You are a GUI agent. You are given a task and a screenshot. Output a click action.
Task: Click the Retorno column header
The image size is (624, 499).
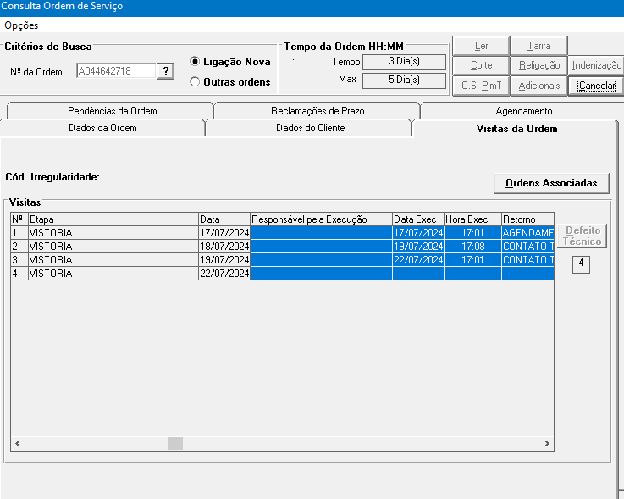(527, 219)
